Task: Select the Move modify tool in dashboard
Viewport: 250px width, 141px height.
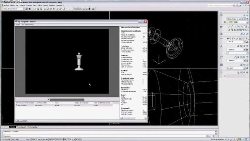Action: coord(243,30)
